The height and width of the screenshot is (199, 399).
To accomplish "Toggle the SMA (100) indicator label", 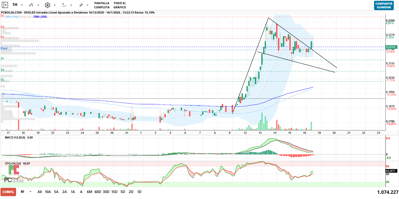I will point(11,17).
